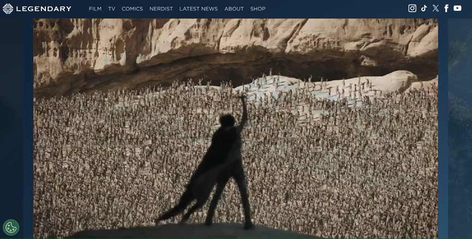Open cookie preferences via cookie icon
472x239 pixels.
[x=11, y=227]
